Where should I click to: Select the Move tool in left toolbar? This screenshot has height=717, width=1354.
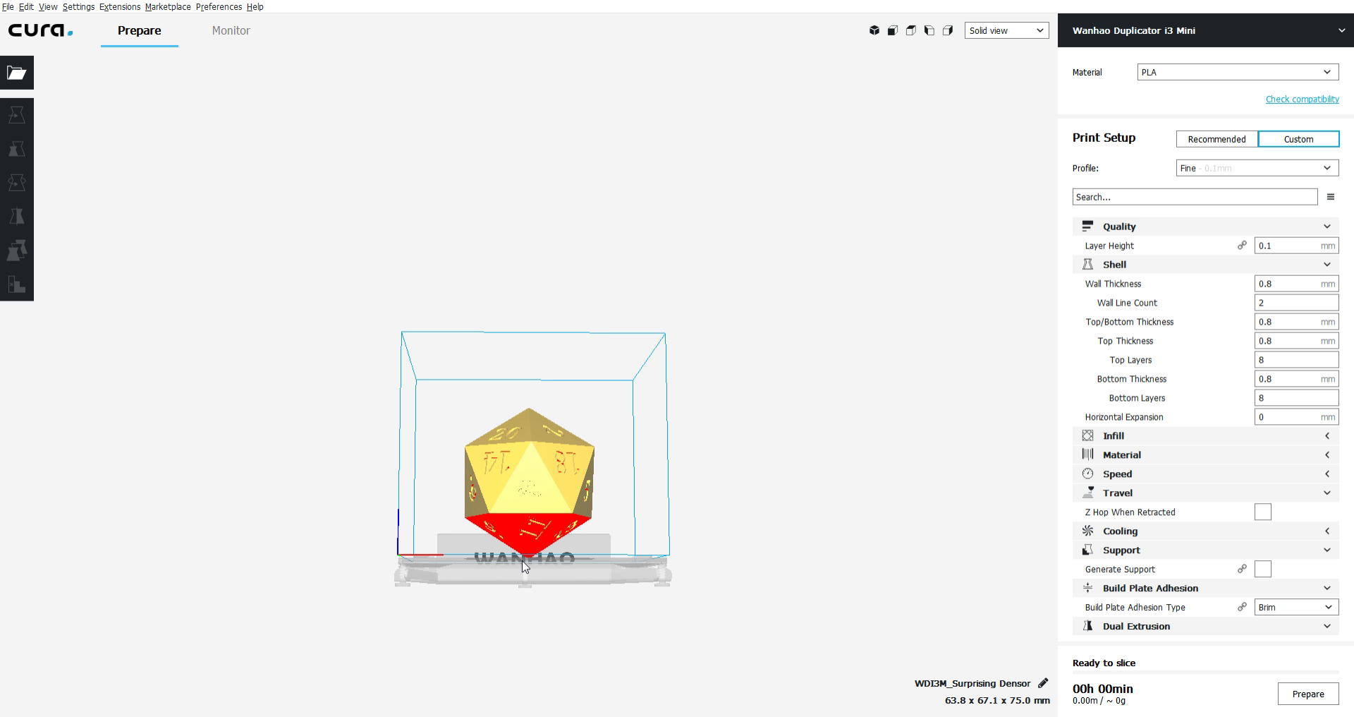click(17, 114)
